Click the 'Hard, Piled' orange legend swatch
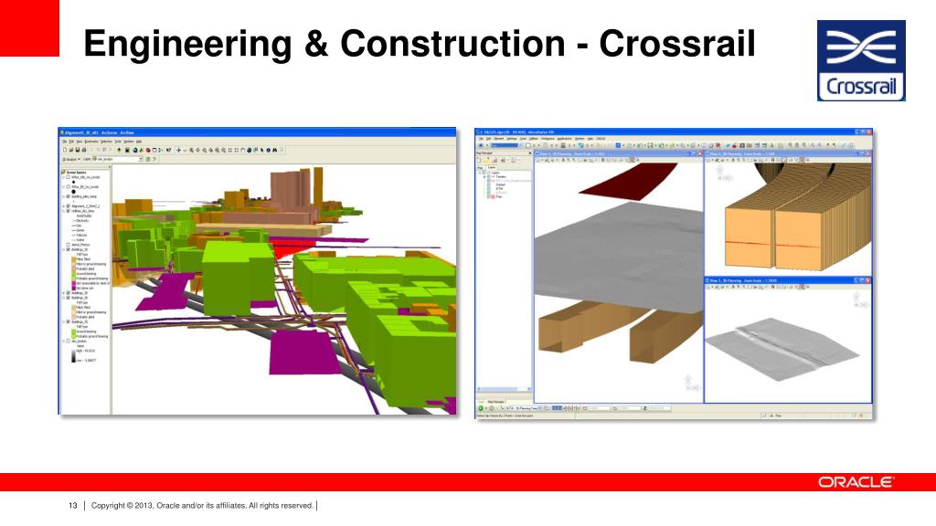The height and width of the screenshot is (526, 936). [x=73, y=258]
